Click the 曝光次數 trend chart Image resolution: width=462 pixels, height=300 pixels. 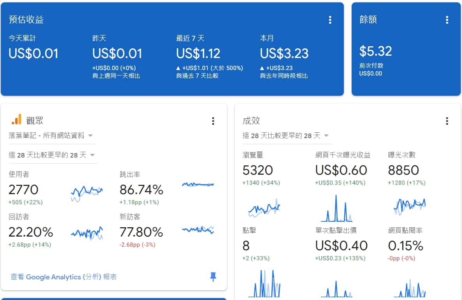pos(409,205)
